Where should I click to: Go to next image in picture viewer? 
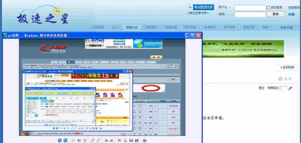pyautogui.click(x=65, y=140)
